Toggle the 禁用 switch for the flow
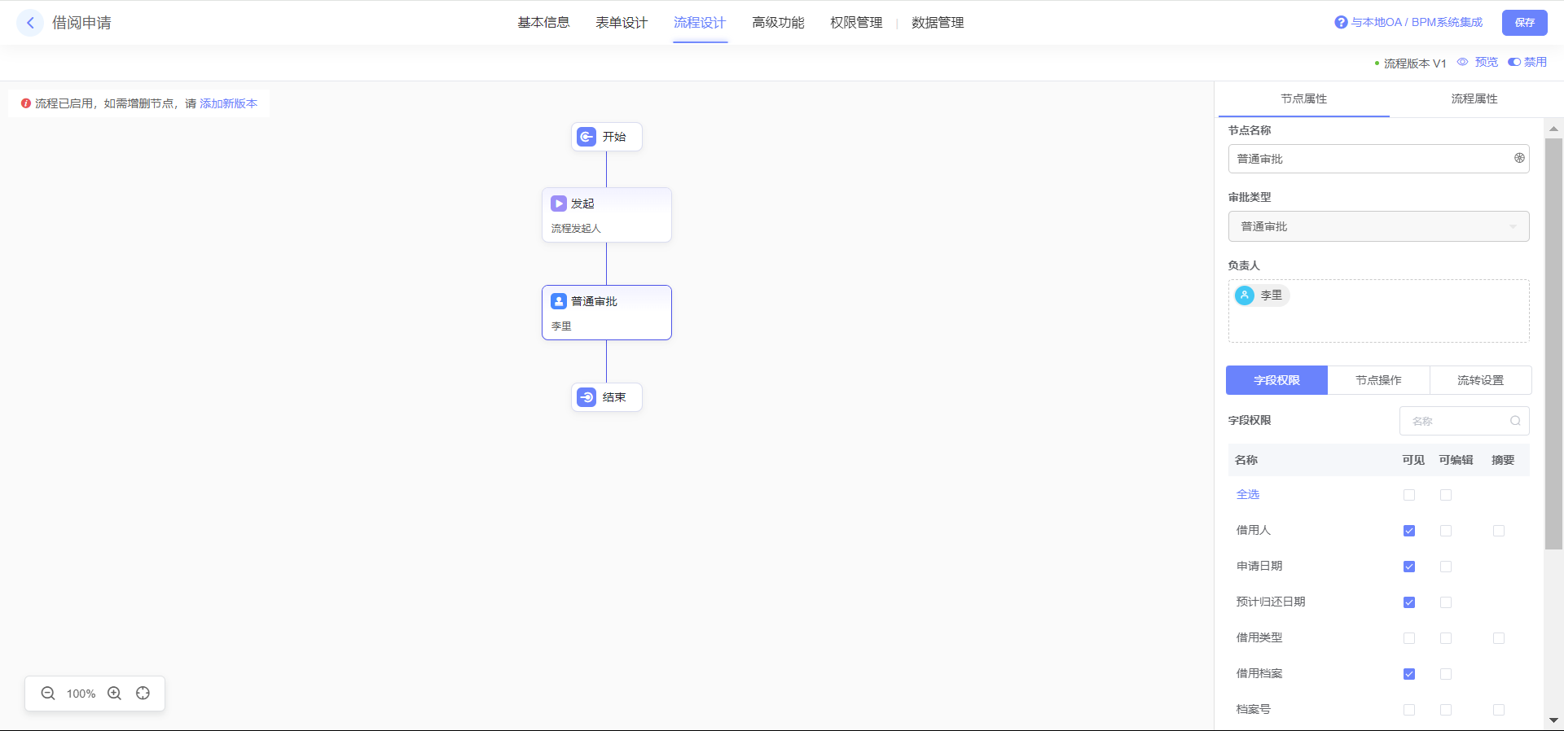The image size is (1564, 731). point(1514,62)
